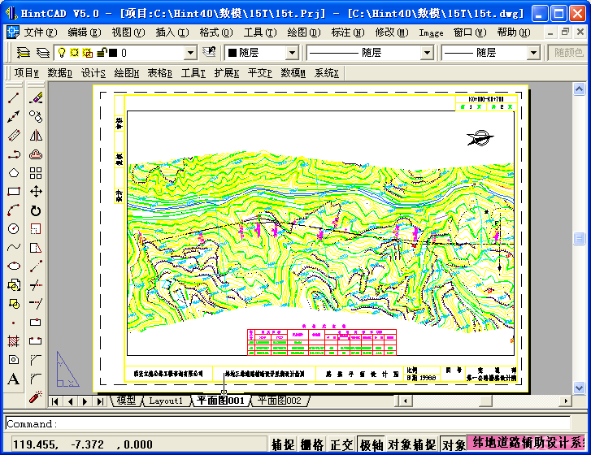
Task: Open the 设计S HintCAD menu
Action: pyautogui.click(x=93, y=72)
